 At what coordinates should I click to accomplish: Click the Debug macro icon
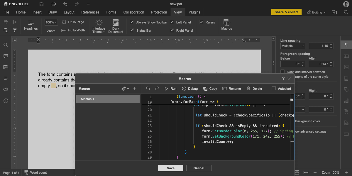(x=189, y=89)
